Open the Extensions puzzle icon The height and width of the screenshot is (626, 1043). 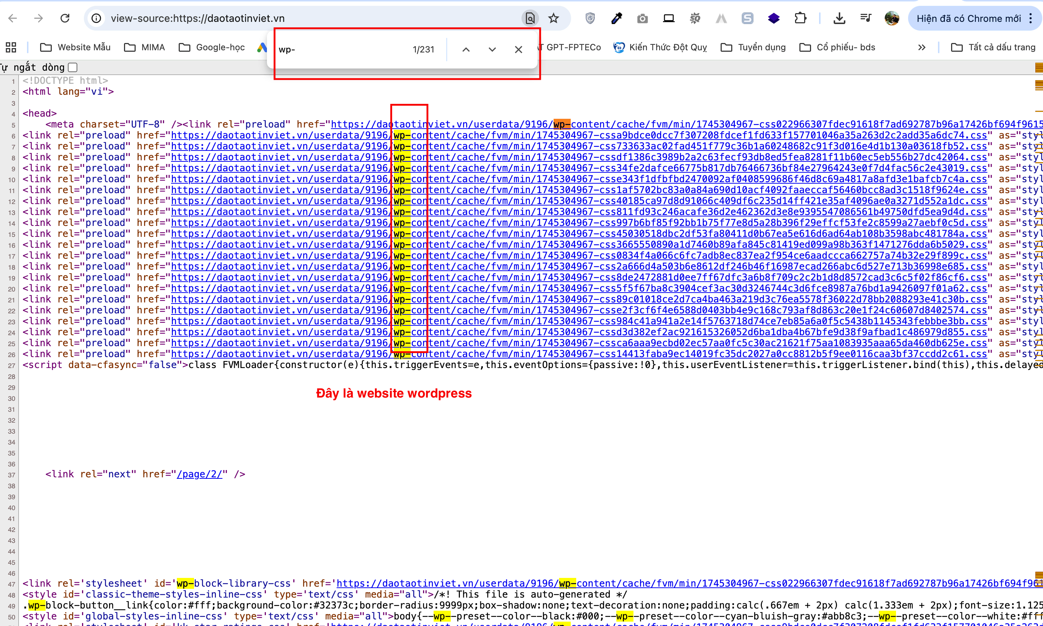[x=800, y=18]
